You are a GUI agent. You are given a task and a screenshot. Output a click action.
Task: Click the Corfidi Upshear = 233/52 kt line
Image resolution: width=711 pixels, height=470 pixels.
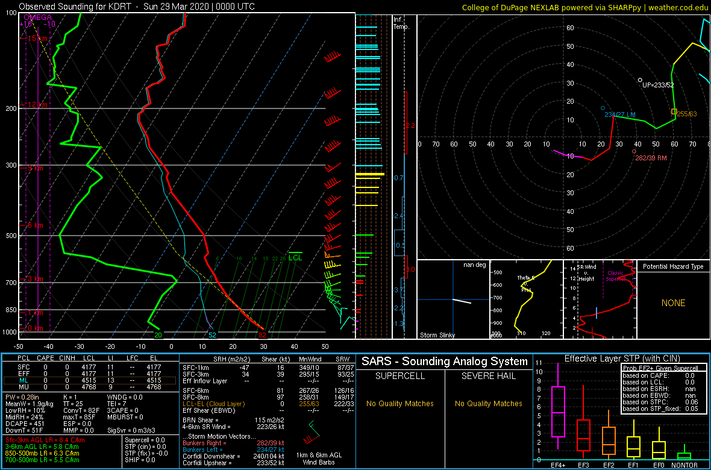[233, 463]
